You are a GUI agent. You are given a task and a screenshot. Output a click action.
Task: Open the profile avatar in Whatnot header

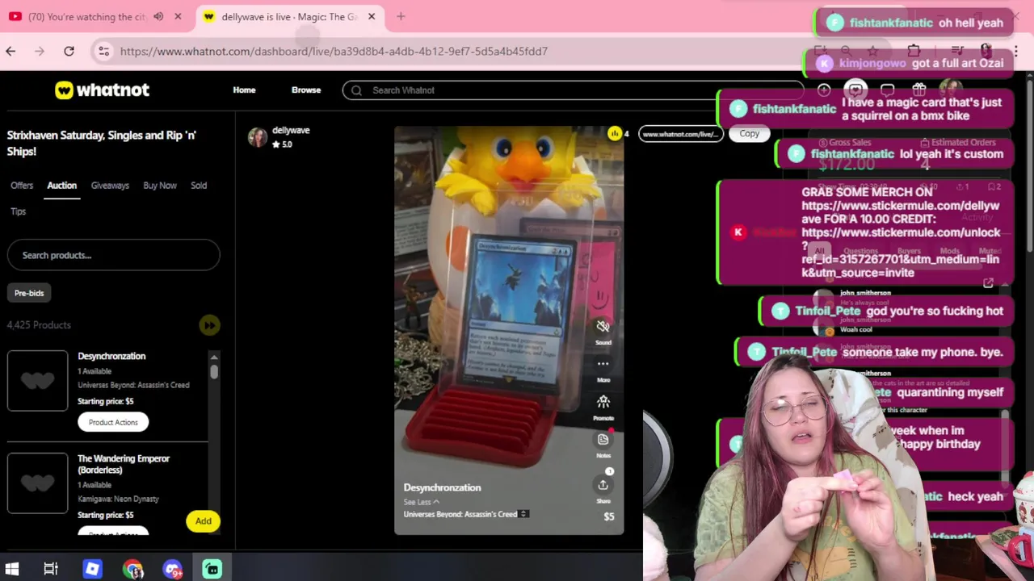tap(951, 90)
